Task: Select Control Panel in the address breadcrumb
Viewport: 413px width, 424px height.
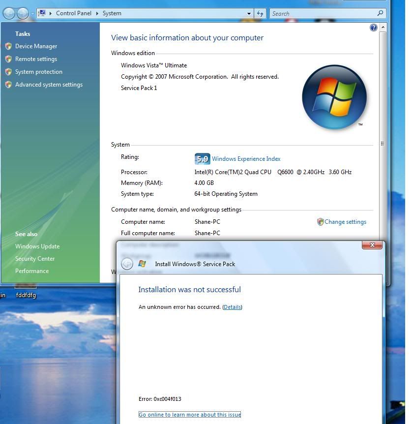Action: (x=74, y=13)
